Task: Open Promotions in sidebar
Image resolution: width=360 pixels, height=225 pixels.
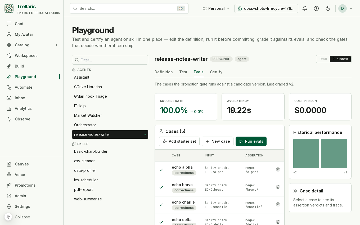Action: coord(32,185)
